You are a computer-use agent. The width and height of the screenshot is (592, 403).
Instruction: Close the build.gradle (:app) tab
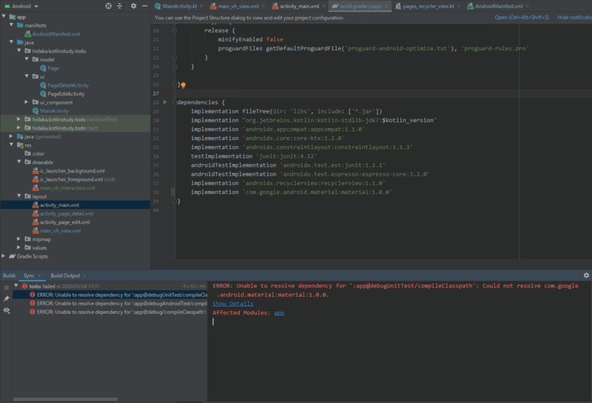388,6
